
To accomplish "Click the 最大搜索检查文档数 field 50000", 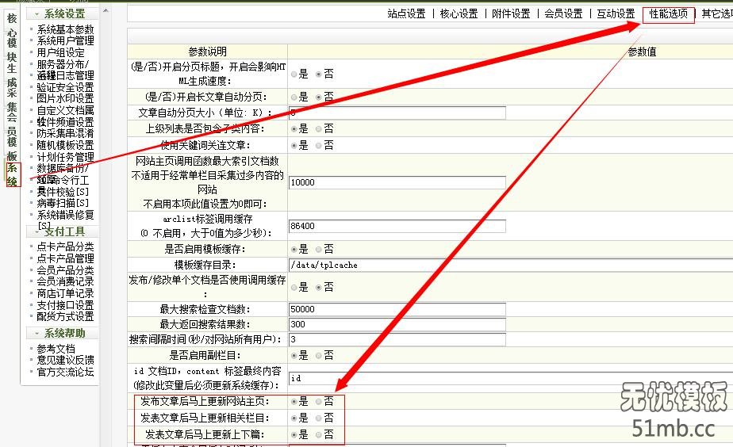I will (397, 309).
